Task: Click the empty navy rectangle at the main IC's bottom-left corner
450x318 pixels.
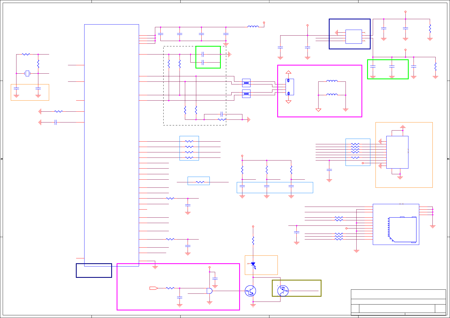Action: tap(94, 271)
